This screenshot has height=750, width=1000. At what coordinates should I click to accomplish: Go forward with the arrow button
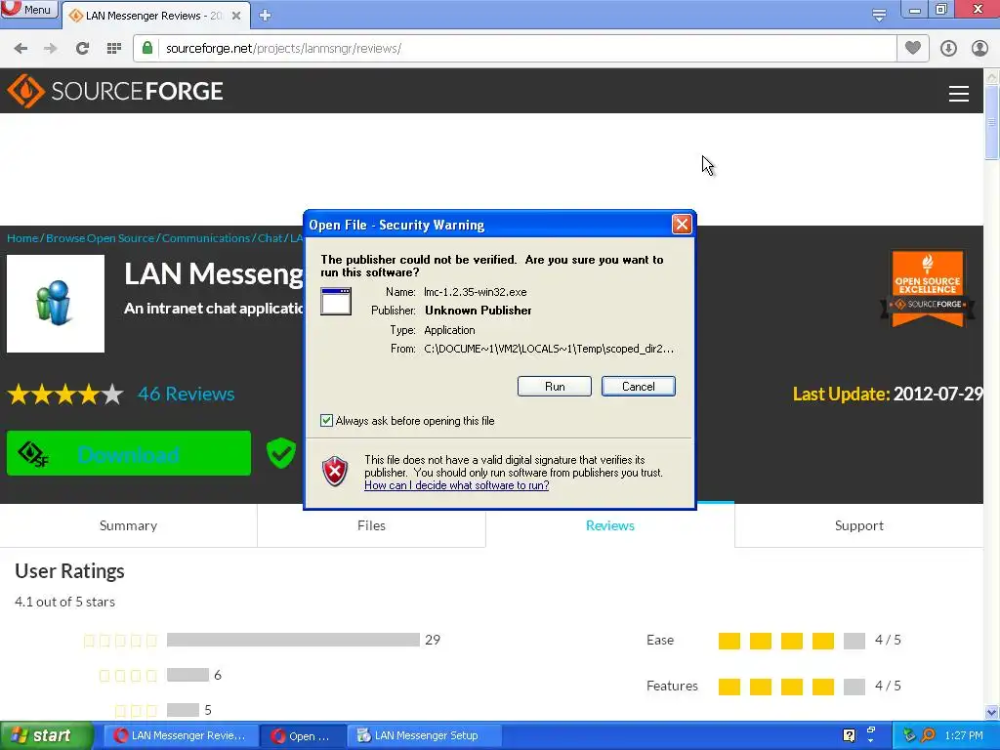point(51,49)
